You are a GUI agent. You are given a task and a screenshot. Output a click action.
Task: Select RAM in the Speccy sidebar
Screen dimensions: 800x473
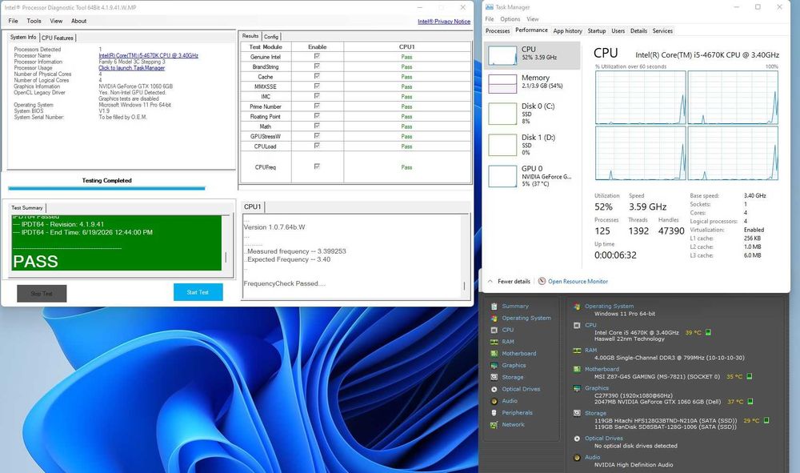click(x=508, y=342)
